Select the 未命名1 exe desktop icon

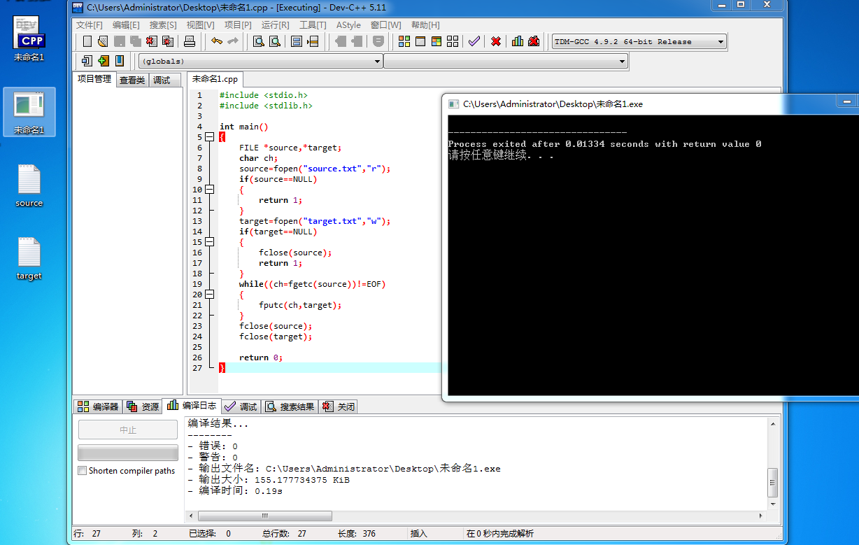coord(29,112)
